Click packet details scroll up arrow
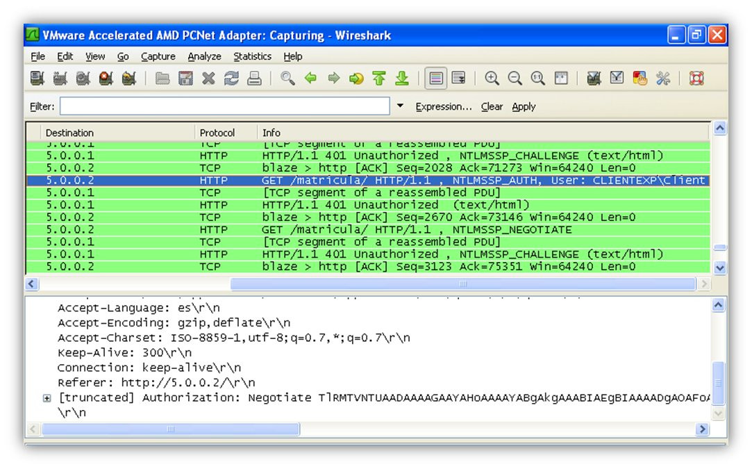Screen dimensions: 752x469 (x=718, y=305)
